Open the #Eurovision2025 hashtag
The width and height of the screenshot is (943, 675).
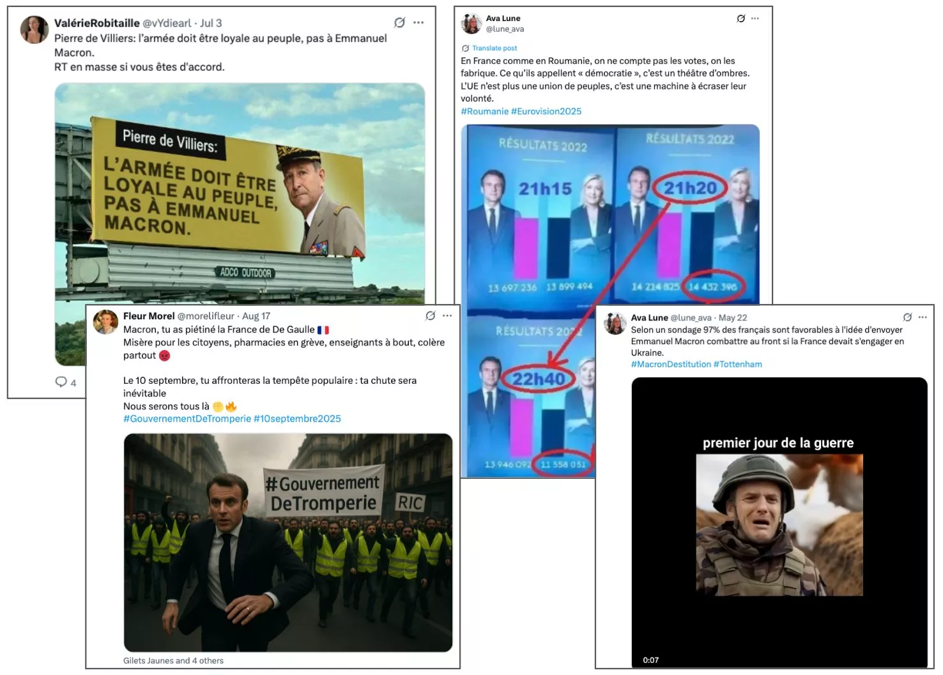[x=546, y=111]
